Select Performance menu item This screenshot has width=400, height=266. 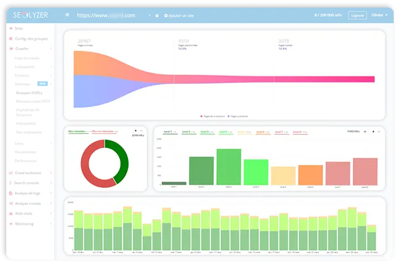[25, 161]
